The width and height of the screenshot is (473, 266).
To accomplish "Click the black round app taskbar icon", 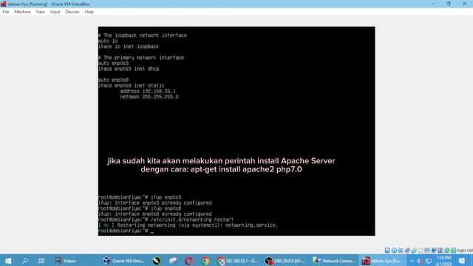I will click(156, 261).
